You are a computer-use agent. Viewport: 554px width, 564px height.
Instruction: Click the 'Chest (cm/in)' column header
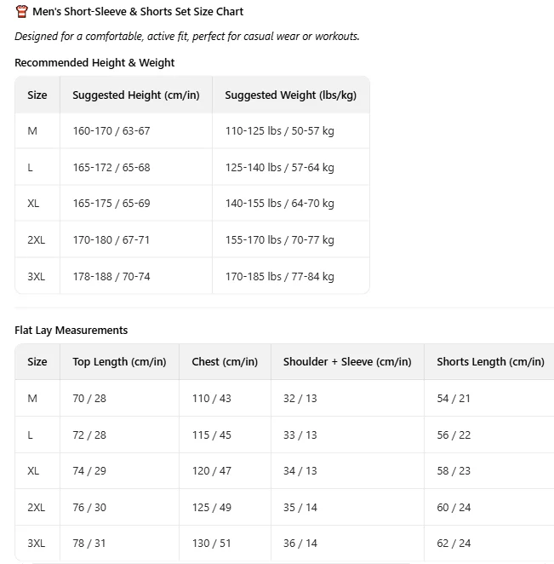pyautogui.click(x=225, y=362)
